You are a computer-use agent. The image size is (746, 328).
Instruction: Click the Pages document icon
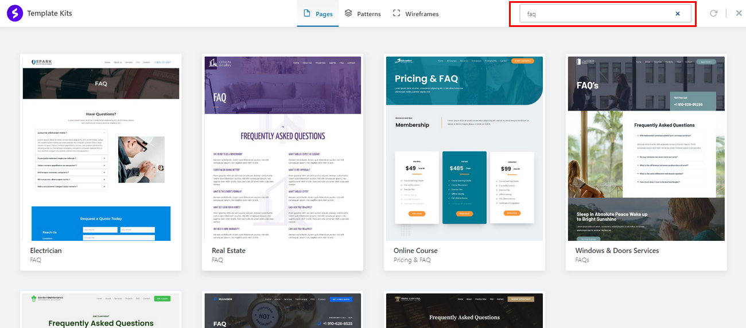coord(307,13)
